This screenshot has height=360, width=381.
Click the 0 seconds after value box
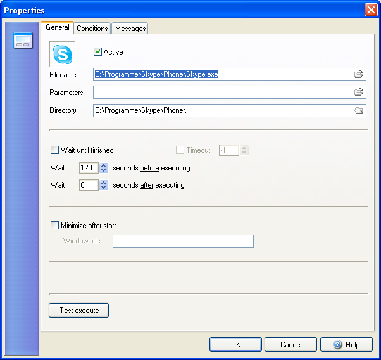(89, 185)
